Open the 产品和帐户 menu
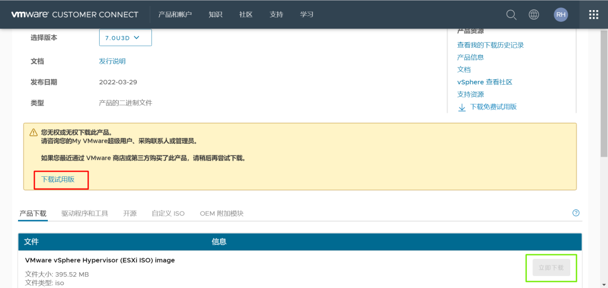Viewport: 608px width, 288px height. coord(175,15)
